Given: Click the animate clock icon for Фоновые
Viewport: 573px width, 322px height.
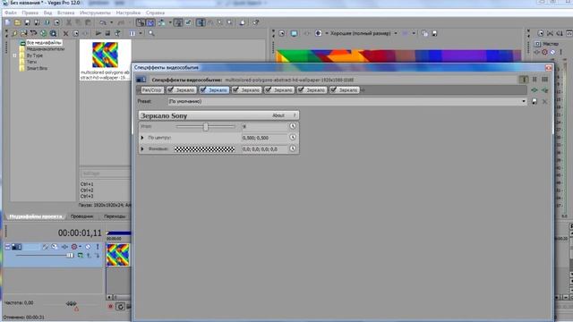Looking at the screenshot, I should tap(293, 148).
